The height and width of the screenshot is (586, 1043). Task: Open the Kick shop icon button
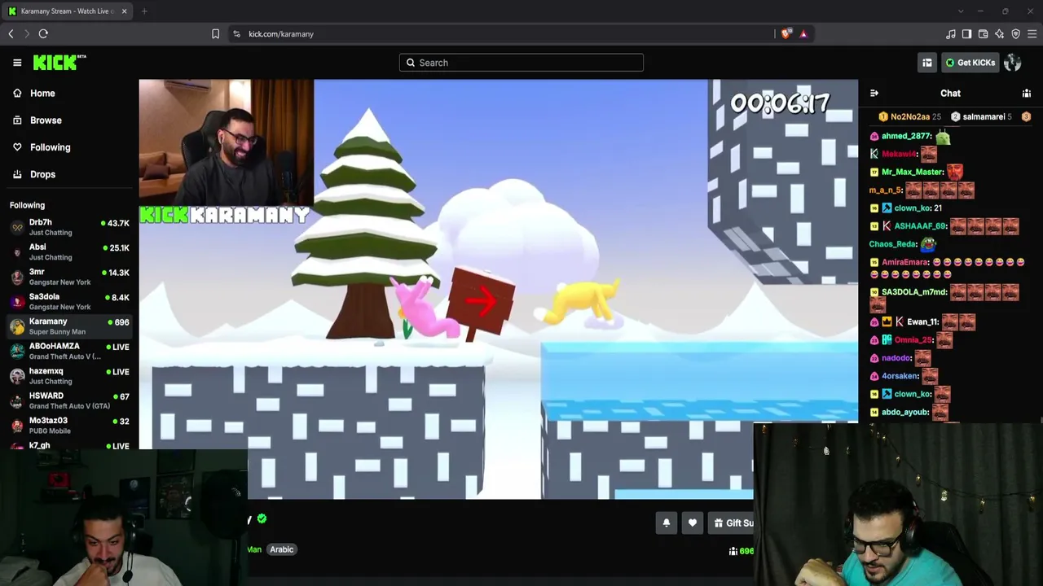tap(927, 63)
